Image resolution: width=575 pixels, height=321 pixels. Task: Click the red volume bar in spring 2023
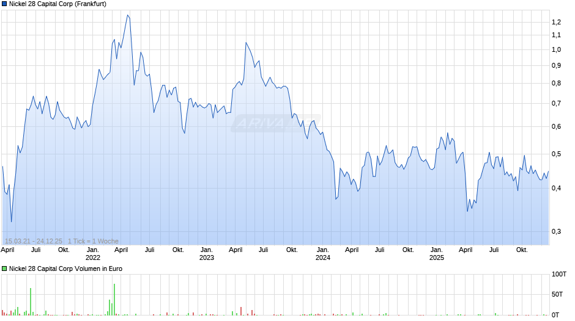[241, 311]
